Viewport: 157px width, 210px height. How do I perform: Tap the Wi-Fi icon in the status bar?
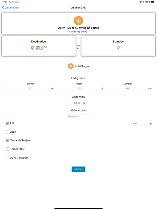pyautogui.click(x=140, y=2)
